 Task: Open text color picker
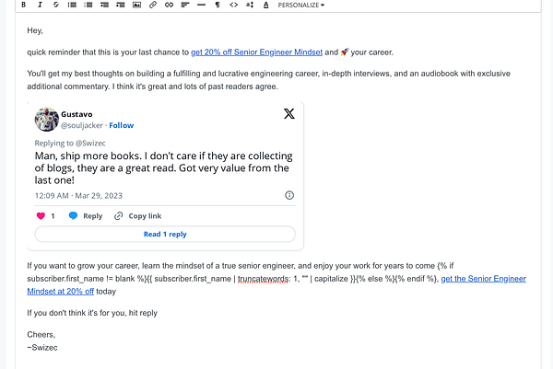click(x=266, y=5)
